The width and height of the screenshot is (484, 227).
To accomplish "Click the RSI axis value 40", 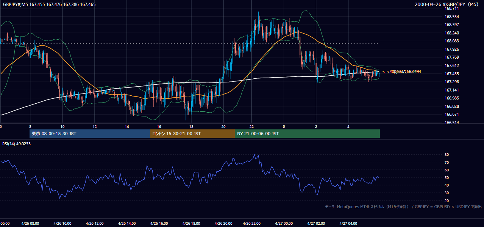I will 447,185.
